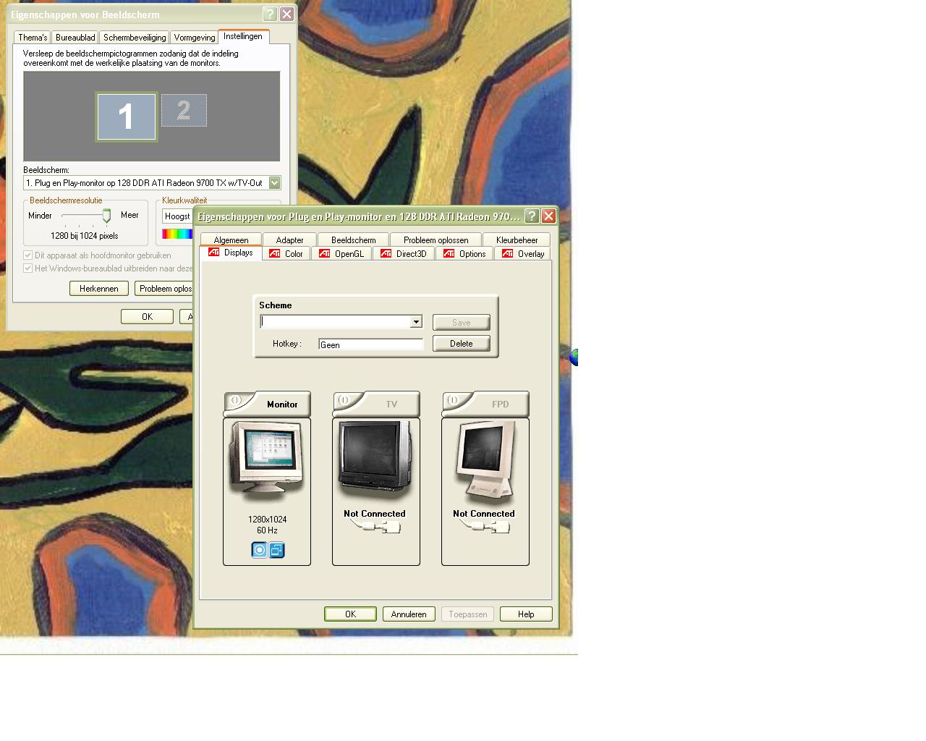Open the Kleurkwaliteit dropdown showing Hoogst
The height and width of the screenshot is (741, 926).
(x=177, y=216)
